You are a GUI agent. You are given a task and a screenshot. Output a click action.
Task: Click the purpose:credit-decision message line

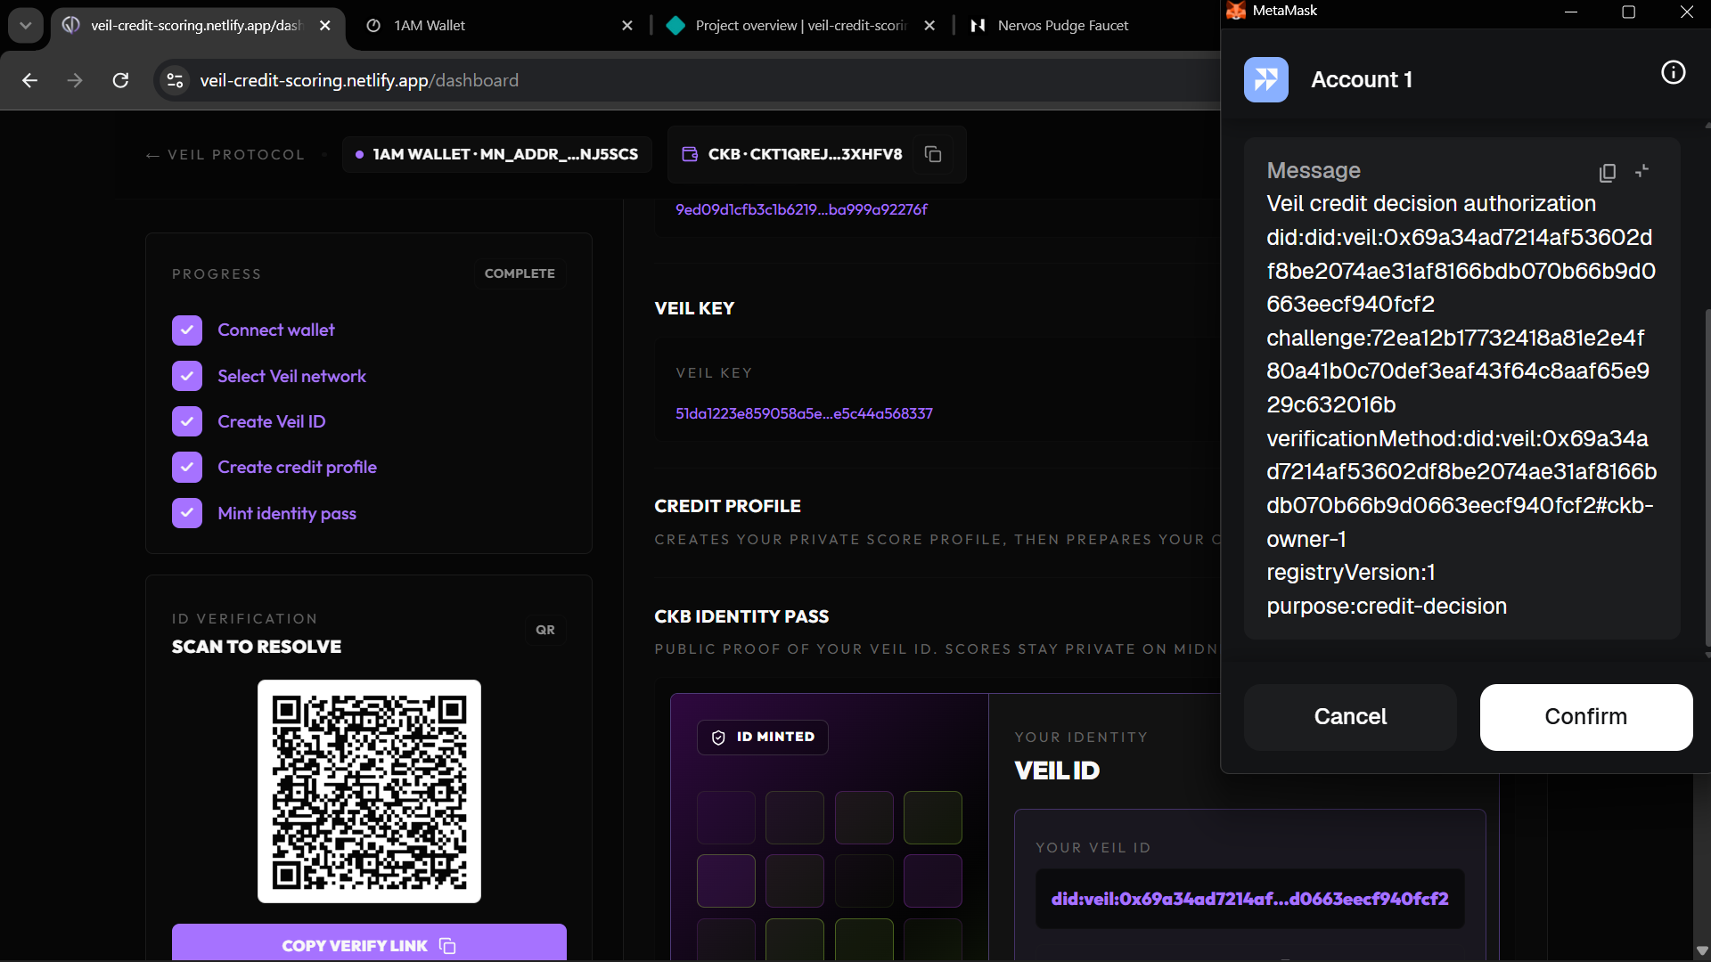click(x=1387, y=607)
